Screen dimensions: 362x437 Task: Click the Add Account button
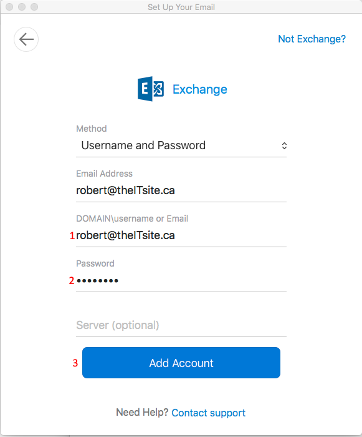(181, 363)
